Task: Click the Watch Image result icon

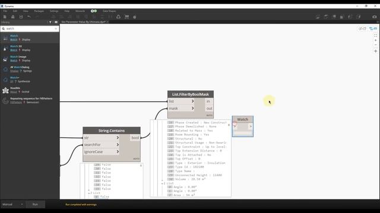Action: (x=5, y=59)
